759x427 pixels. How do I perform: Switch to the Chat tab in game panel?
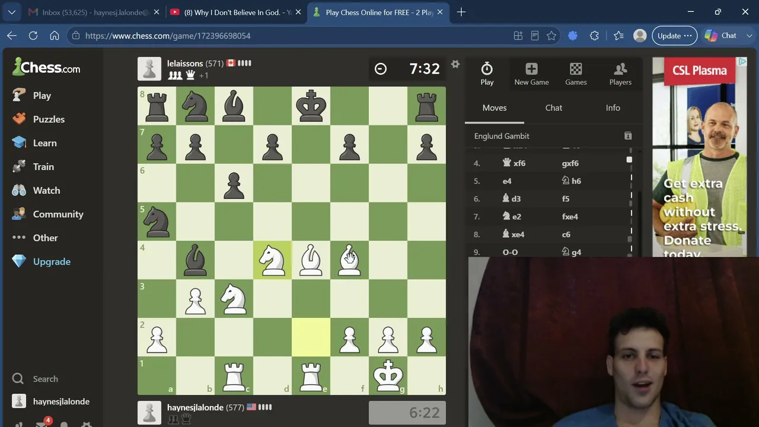point(554,108)
